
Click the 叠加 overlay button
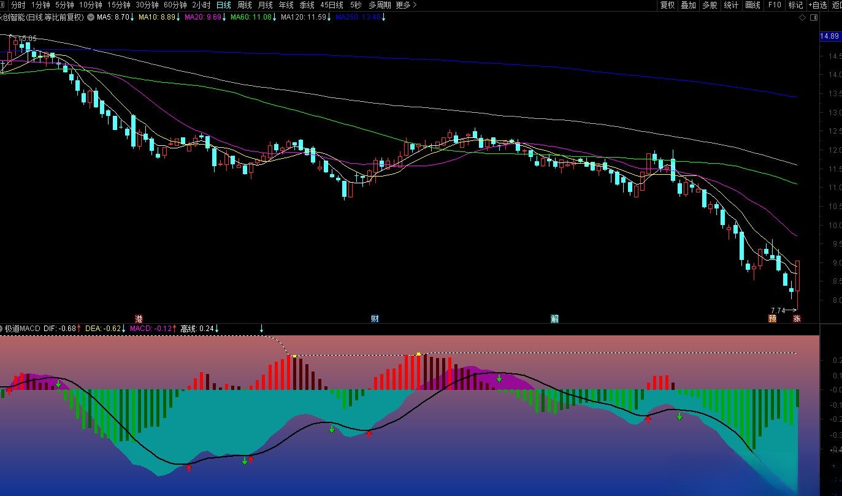pos(689,5)
